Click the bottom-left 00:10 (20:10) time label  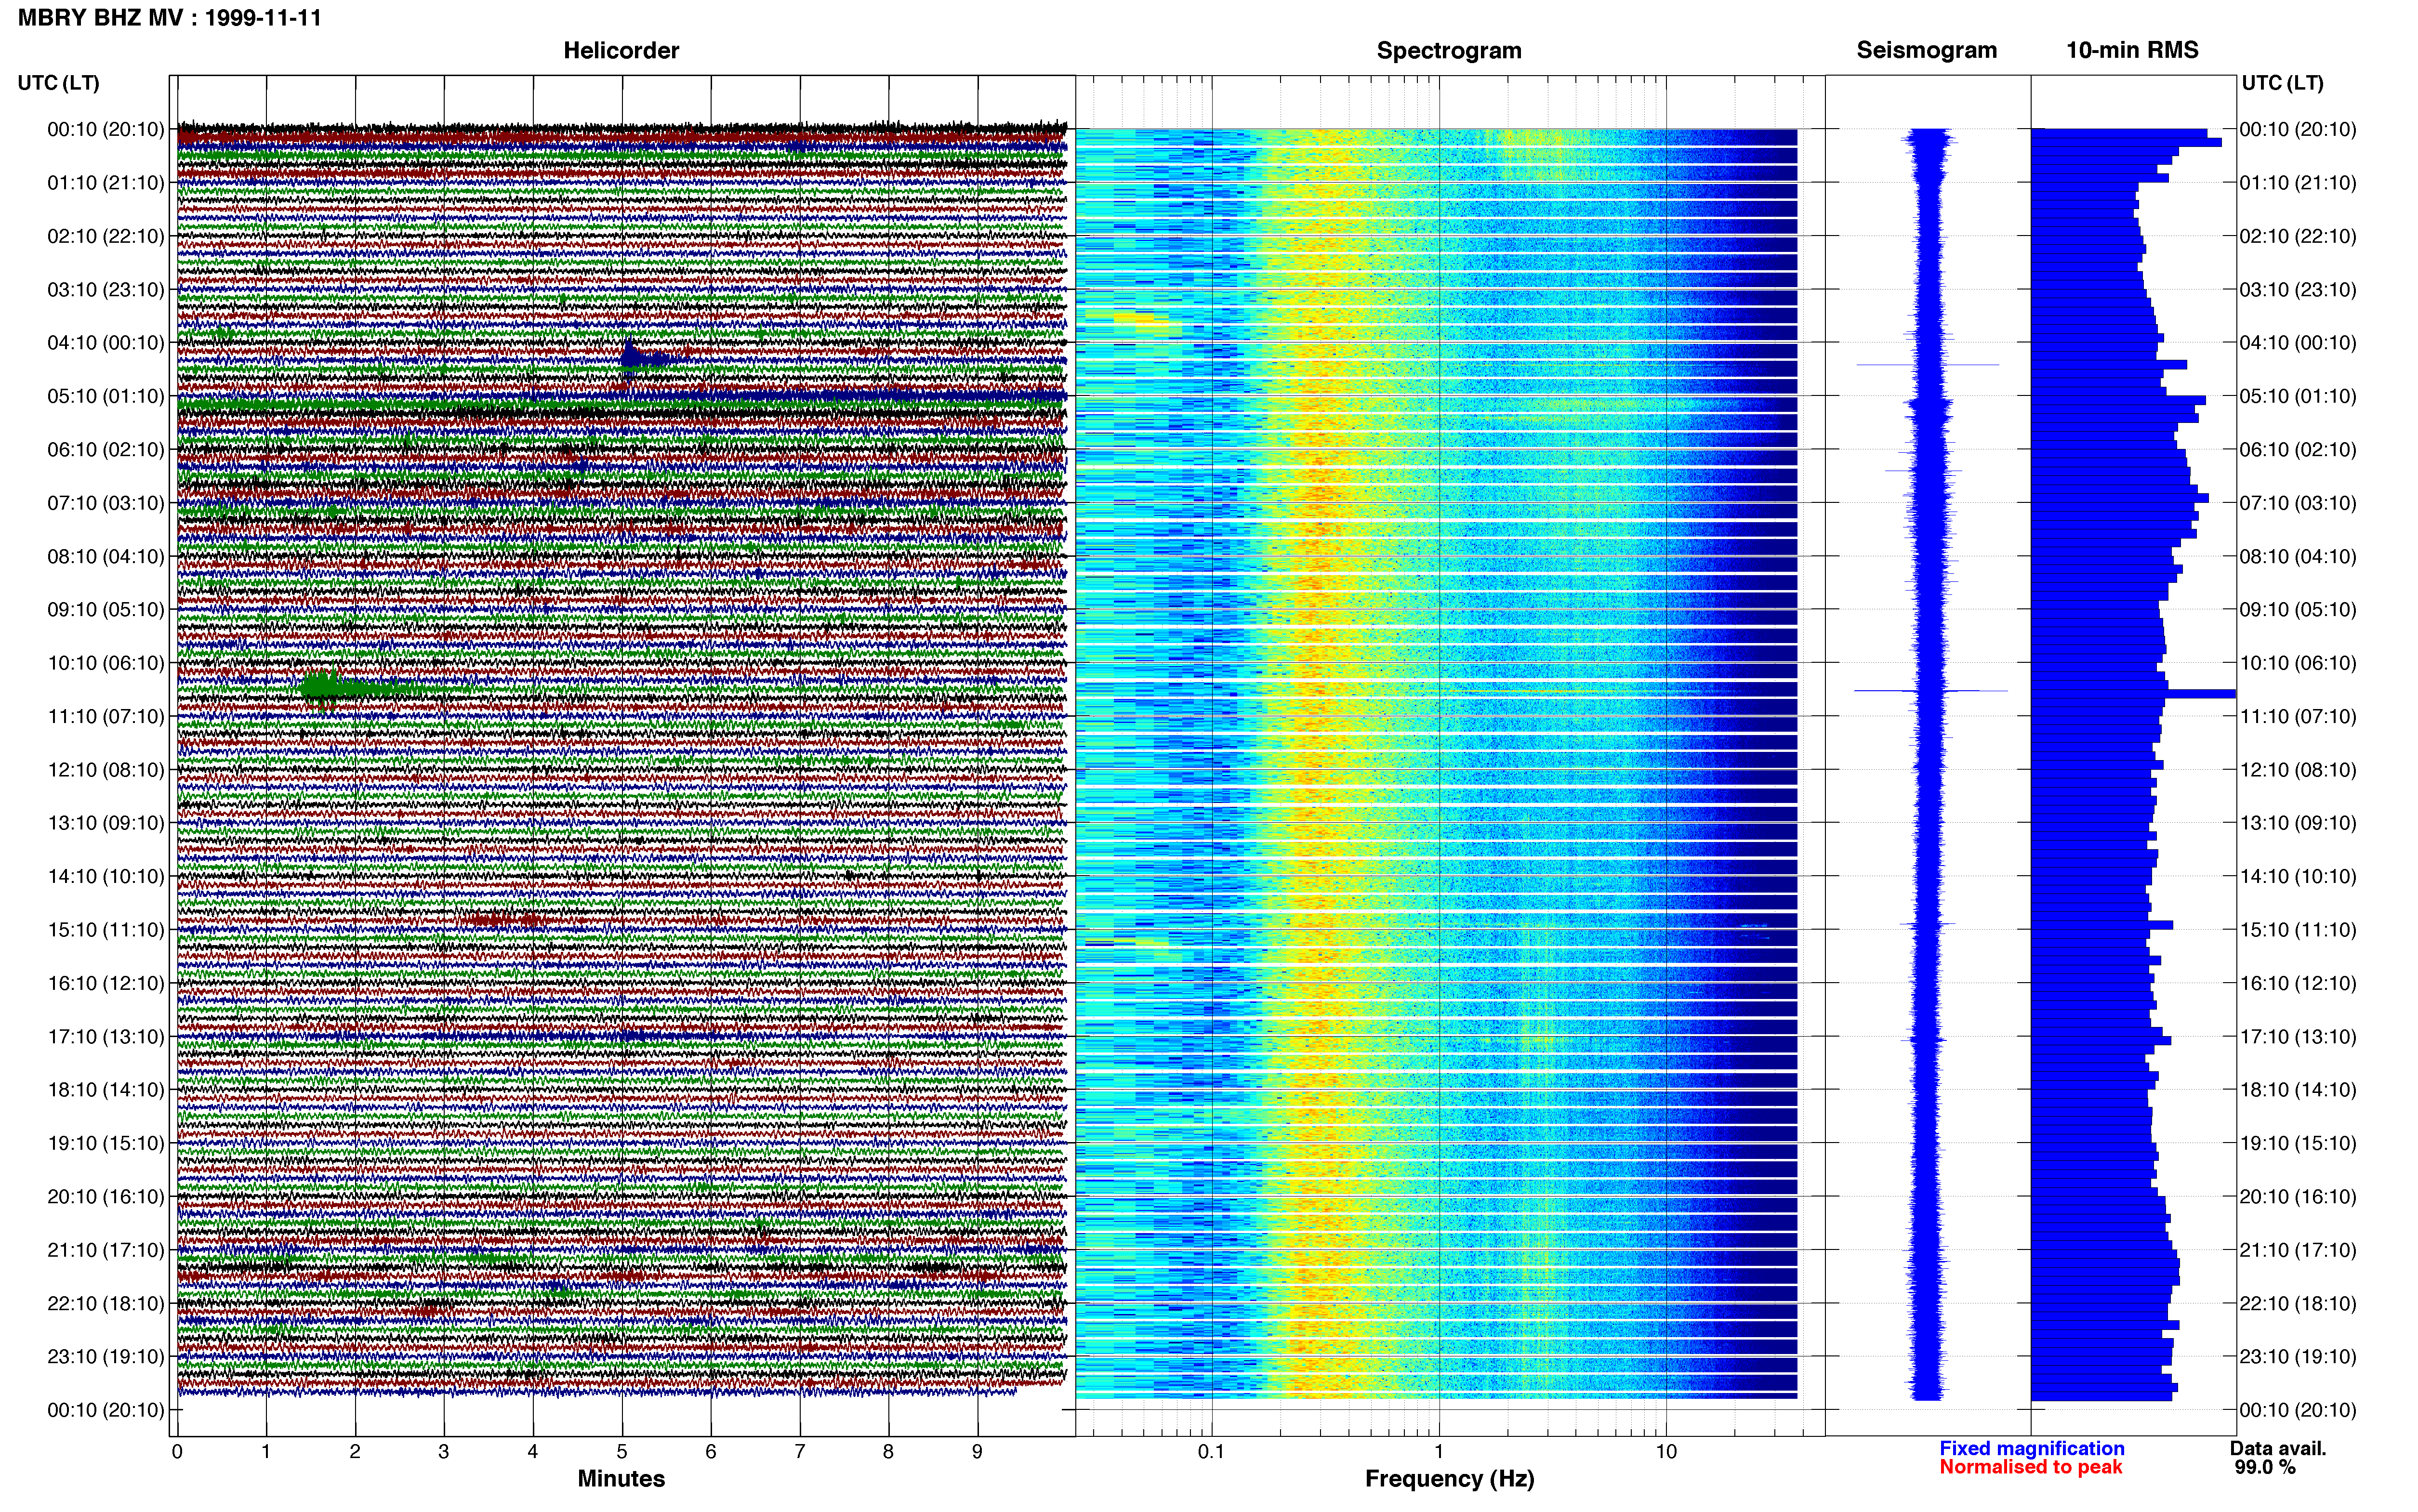coord(106,1410)
